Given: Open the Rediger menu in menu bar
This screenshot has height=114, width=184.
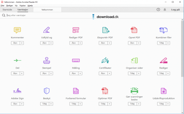Looking at the screenshot, I should [x=10, y=6].
